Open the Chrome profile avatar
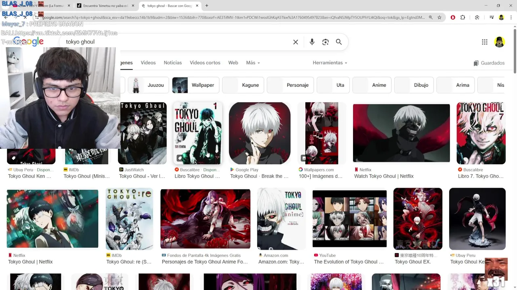Image resolution: width=517 pixels, height=290 pixels. click(501, 17)
